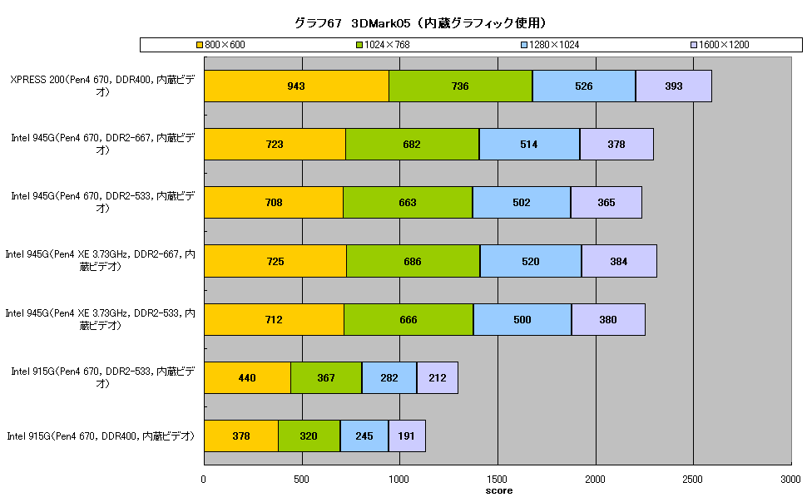Select the 800×600 legend label
The width and height of the screenshot is (807, 502).
coord(225,45)
